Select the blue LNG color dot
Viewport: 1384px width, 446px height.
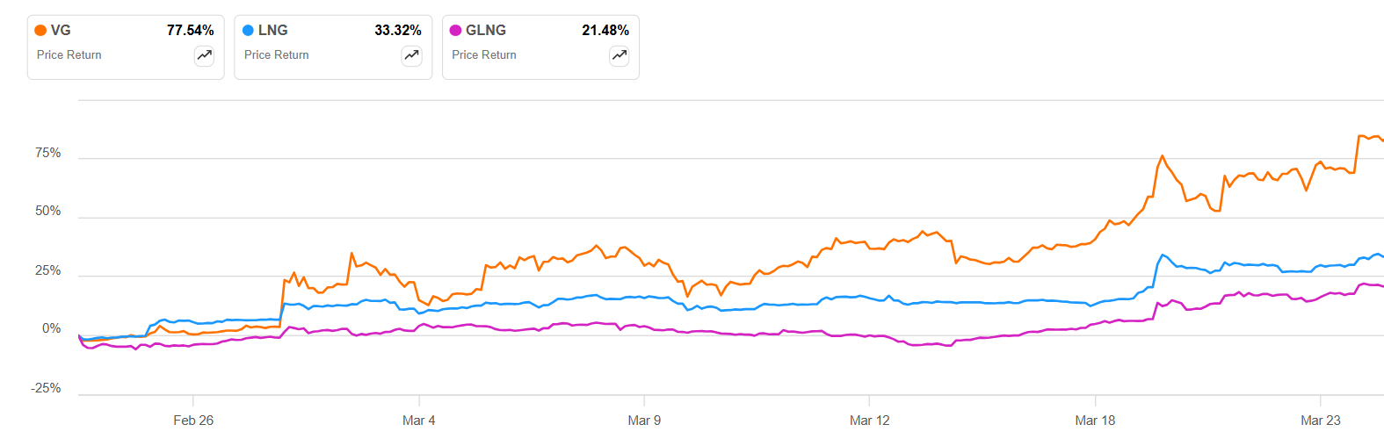(x=248, y=30)
